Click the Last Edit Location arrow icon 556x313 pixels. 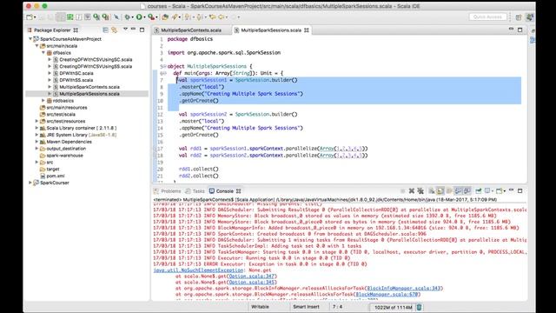point(212,17)
